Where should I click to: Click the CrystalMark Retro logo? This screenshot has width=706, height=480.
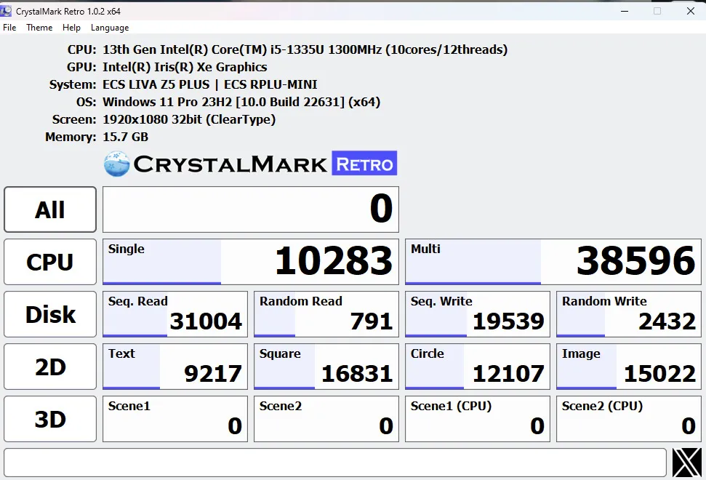click(250, 164)
